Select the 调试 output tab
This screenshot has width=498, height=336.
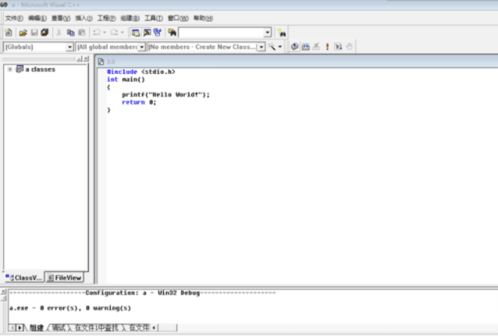tap(59, 327)
